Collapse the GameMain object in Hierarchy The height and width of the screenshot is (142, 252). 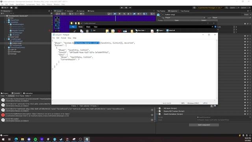tap(7, 22)
